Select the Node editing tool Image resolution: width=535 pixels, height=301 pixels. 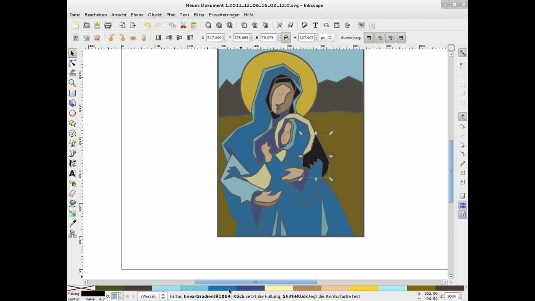72,63
